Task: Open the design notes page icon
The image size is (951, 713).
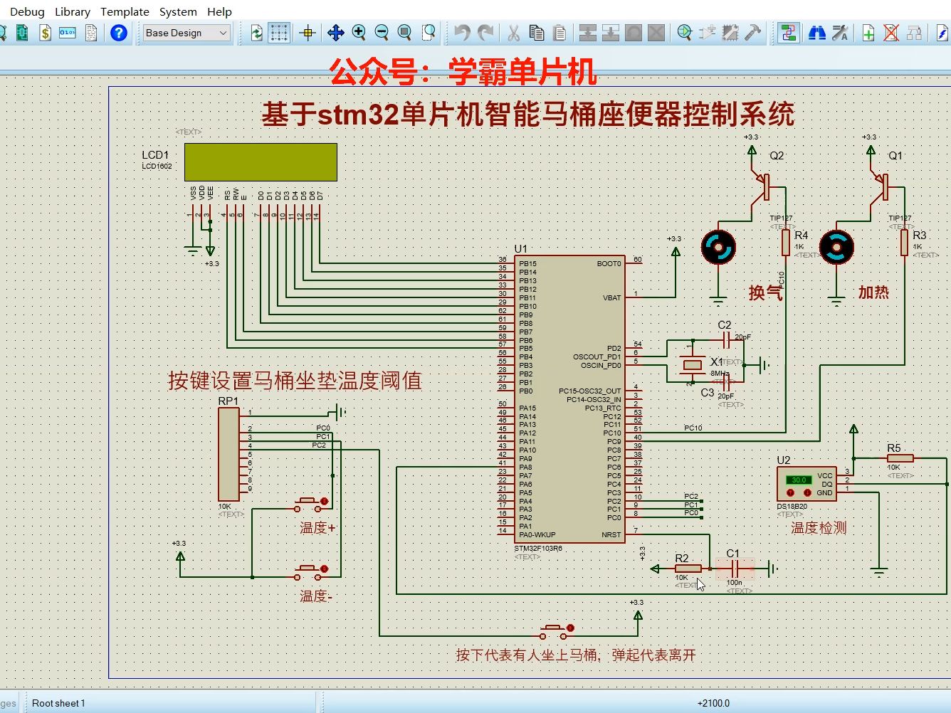Action: [x=91, y=33]
